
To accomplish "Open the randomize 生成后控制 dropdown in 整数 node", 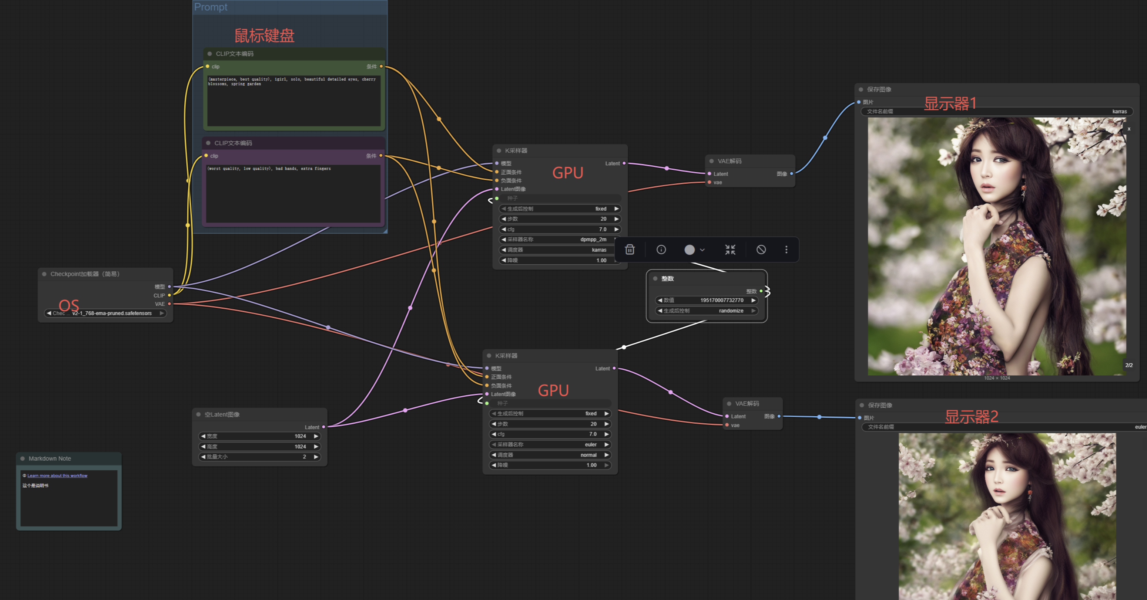I will pyautogui.click(x=706, y=311).
